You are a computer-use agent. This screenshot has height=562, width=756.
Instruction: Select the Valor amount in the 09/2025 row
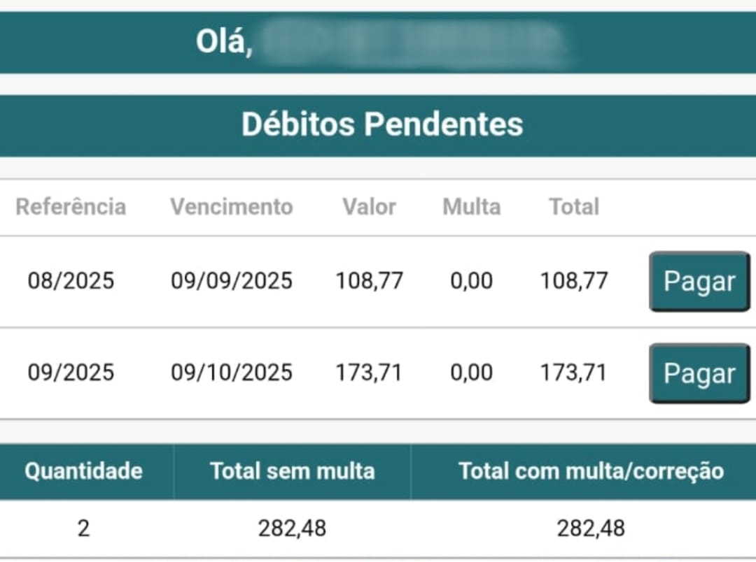point(369,373)
